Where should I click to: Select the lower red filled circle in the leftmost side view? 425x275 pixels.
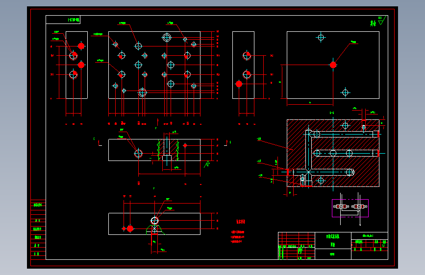point(81,65)
